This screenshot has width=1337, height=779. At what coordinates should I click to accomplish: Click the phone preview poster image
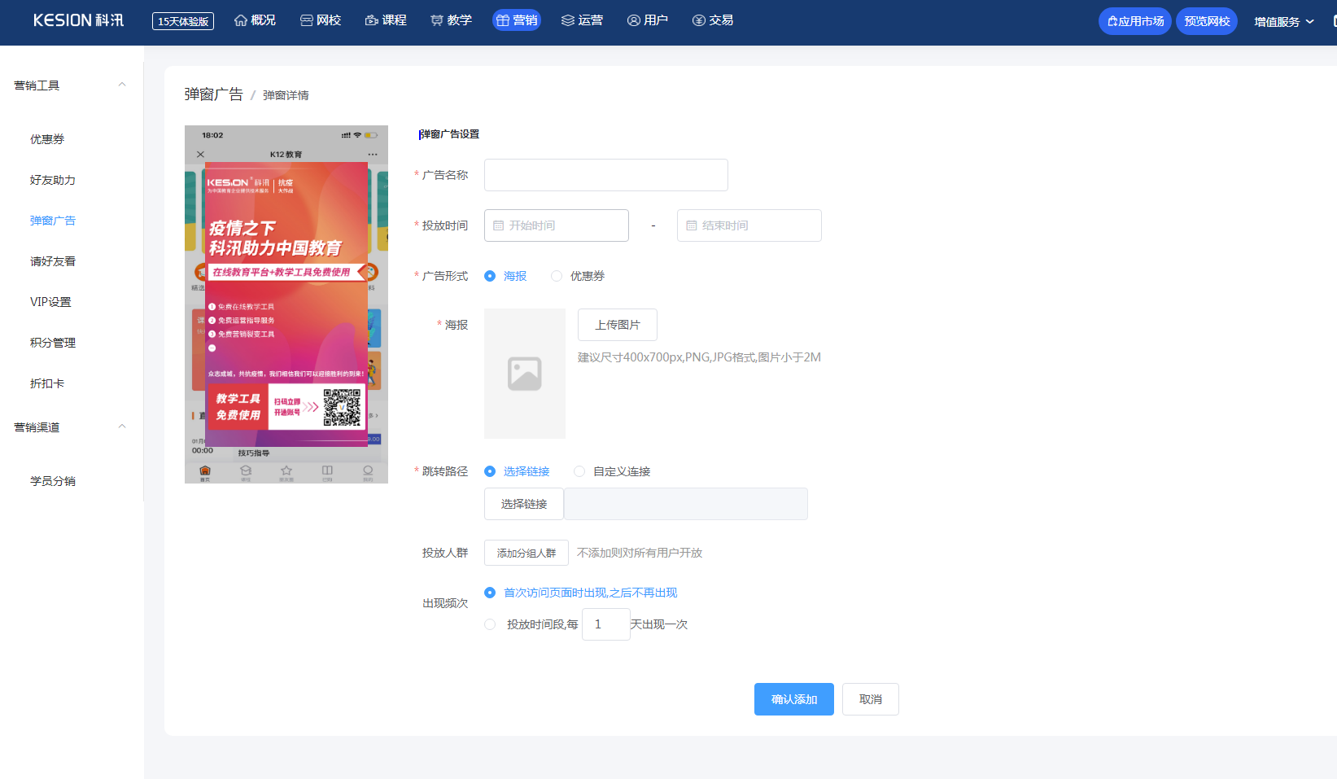point(286,304)
